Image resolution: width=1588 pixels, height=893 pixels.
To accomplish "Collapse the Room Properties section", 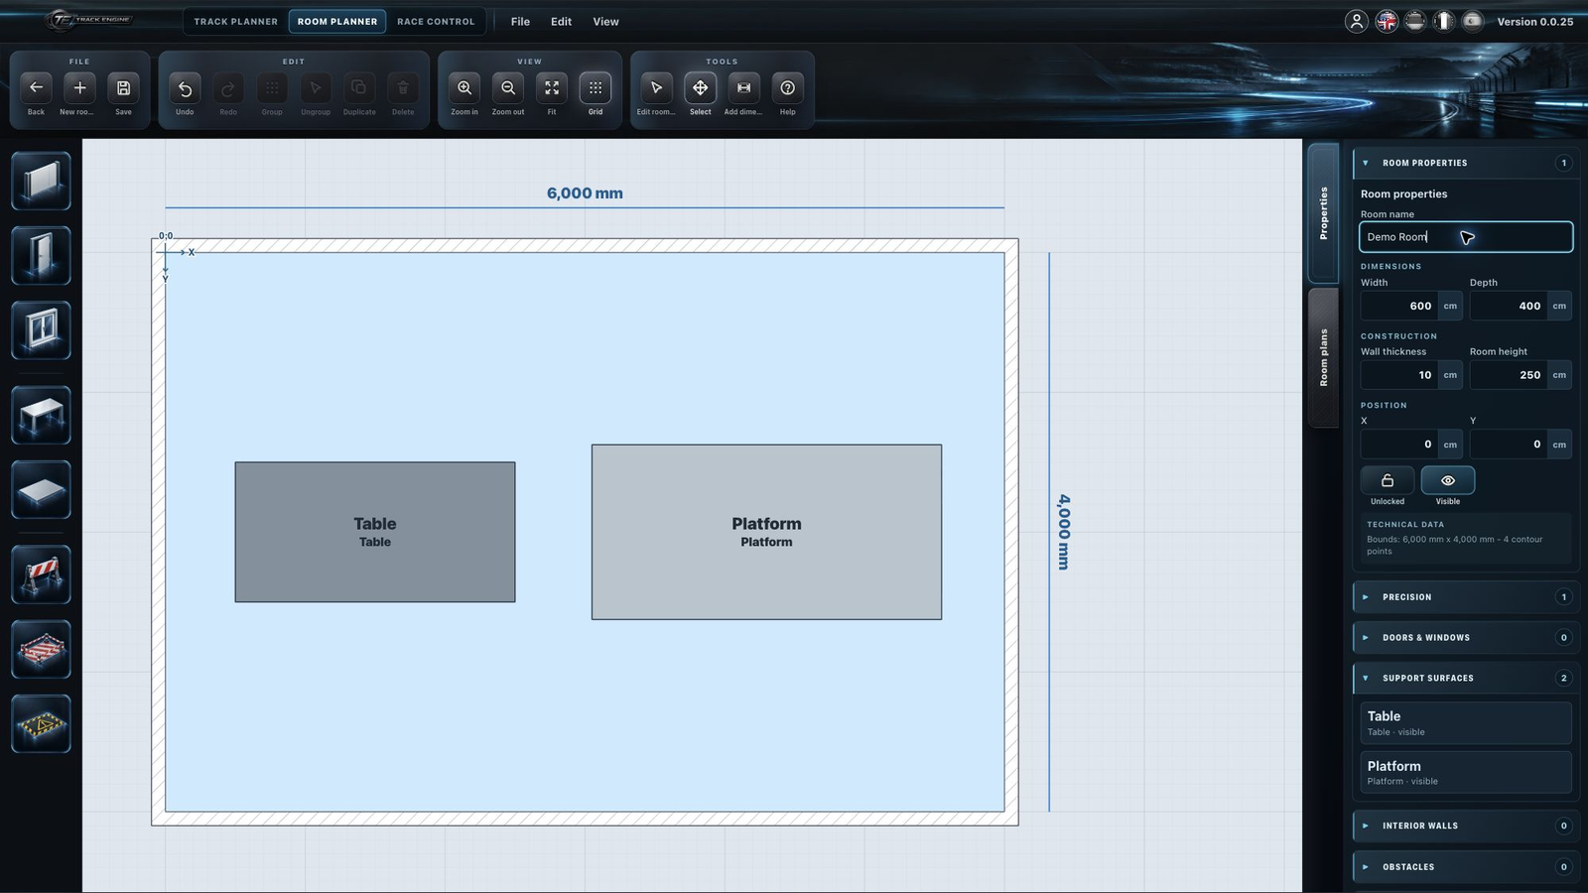I will 1465,163.
